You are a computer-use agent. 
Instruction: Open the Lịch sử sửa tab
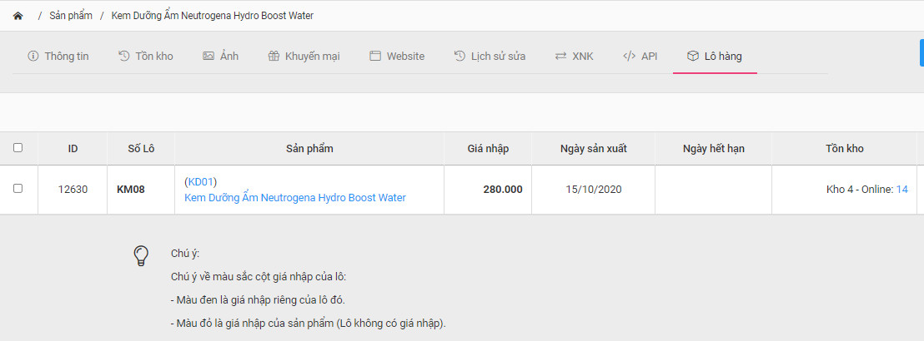490,57
